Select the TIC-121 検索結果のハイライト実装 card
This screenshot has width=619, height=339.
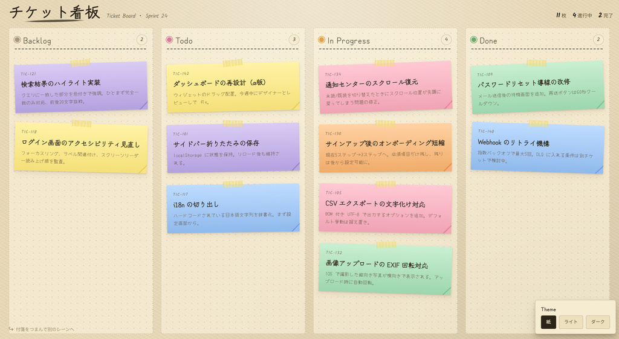(x=81, y=88)
